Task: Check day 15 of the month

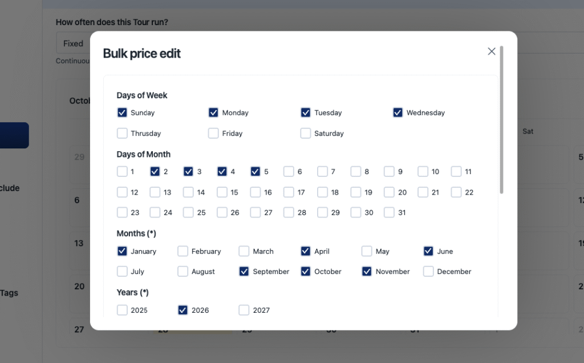Action: click(222, 192)
